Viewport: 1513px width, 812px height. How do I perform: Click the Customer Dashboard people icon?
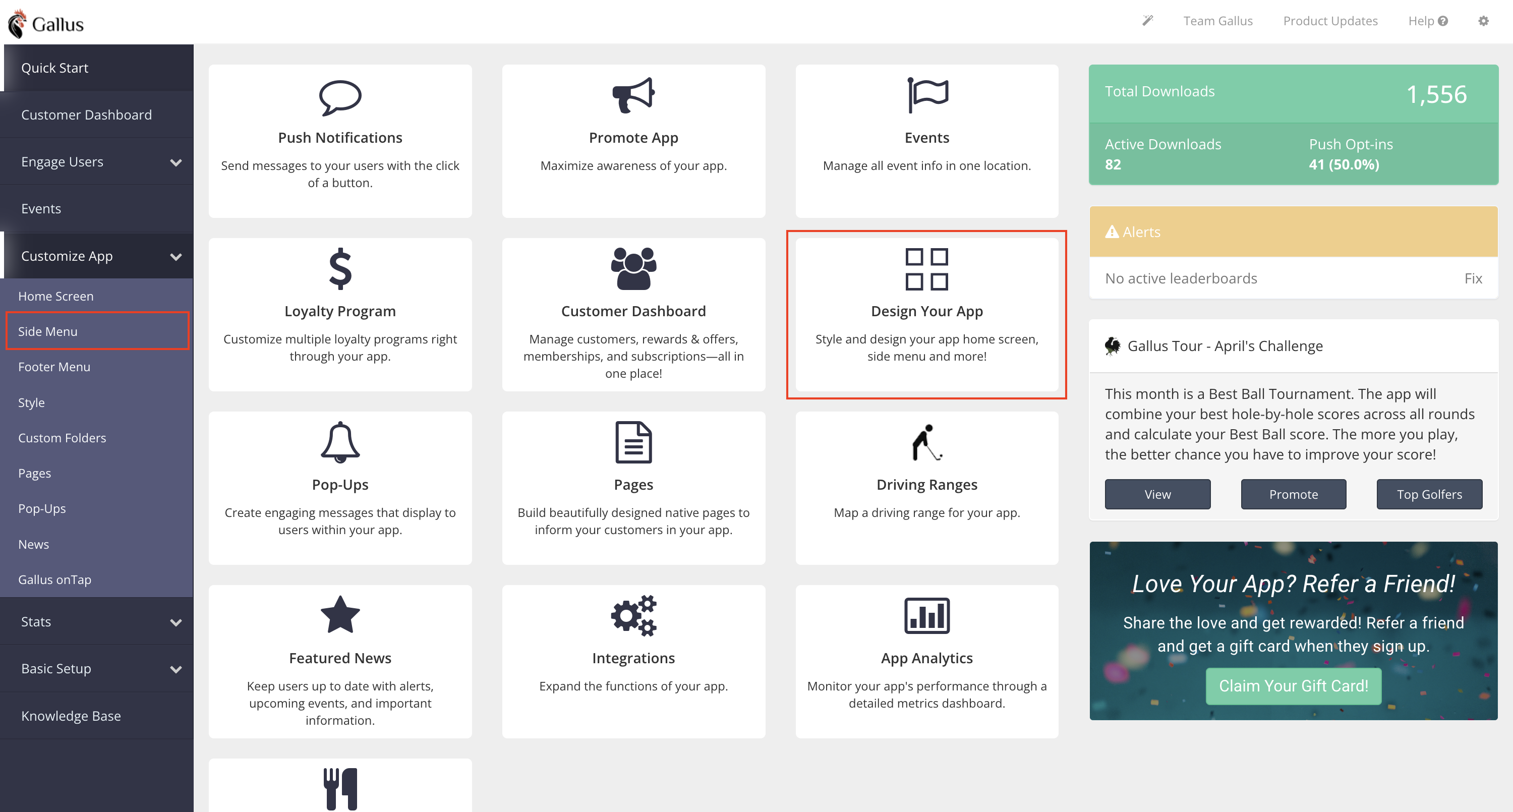[633, 268]
